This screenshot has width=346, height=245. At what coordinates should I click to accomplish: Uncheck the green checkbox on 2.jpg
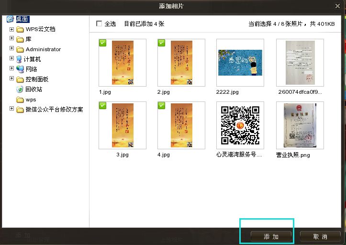point(162,43)
